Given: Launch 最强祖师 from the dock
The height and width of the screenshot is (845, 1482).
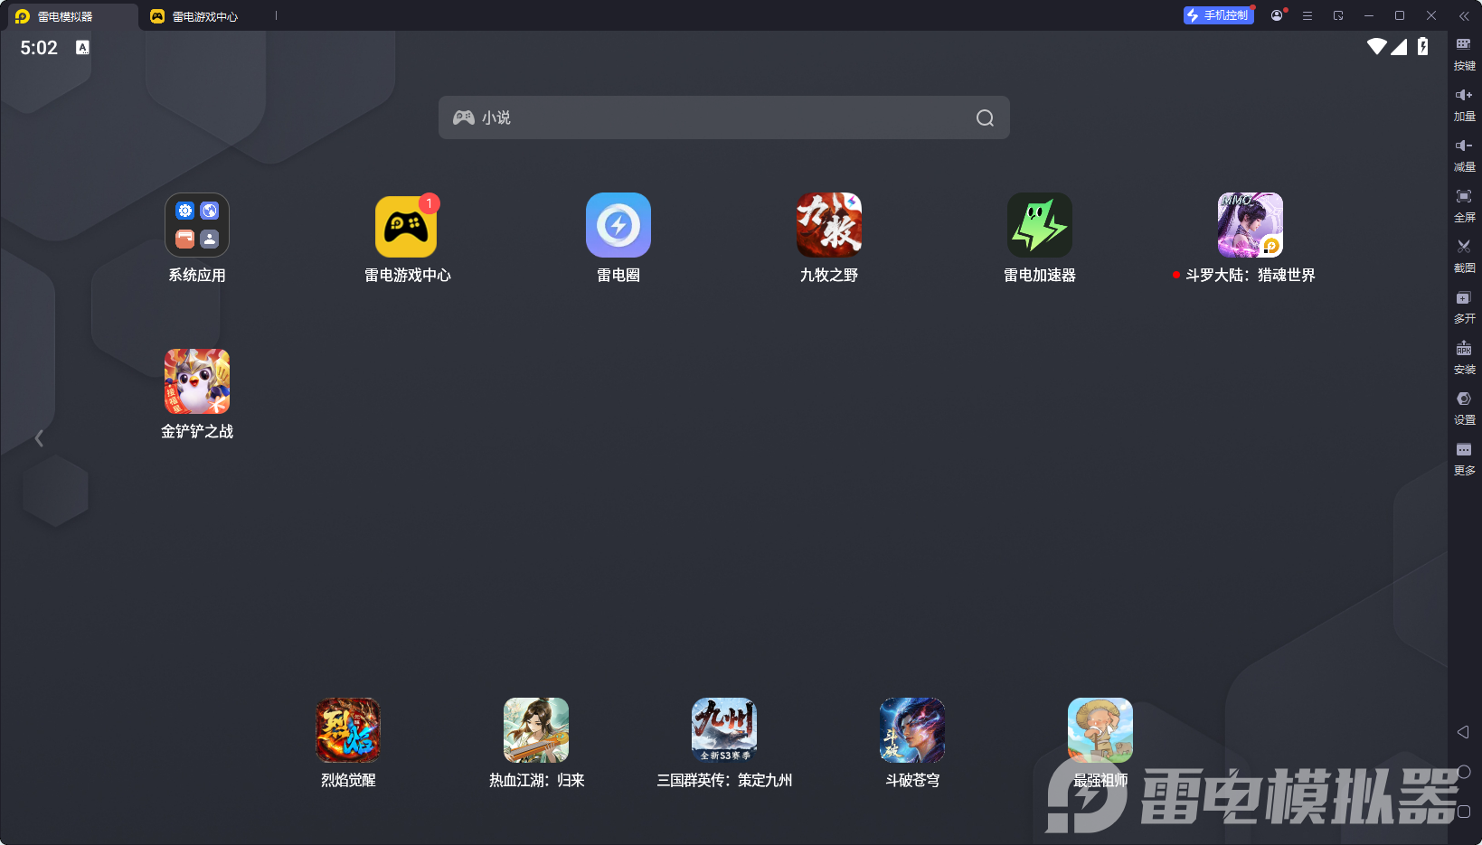Looking at the screenshot, I should pos(1100,730).
